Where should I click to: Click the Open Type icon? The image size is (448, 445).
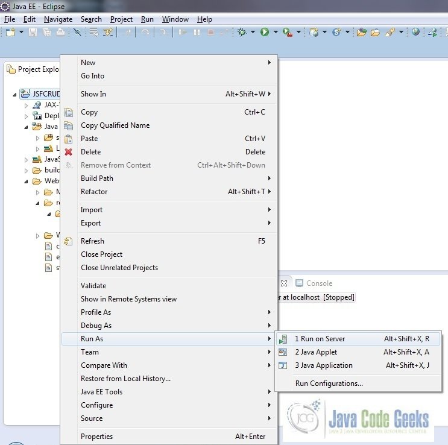pos(361,32)
